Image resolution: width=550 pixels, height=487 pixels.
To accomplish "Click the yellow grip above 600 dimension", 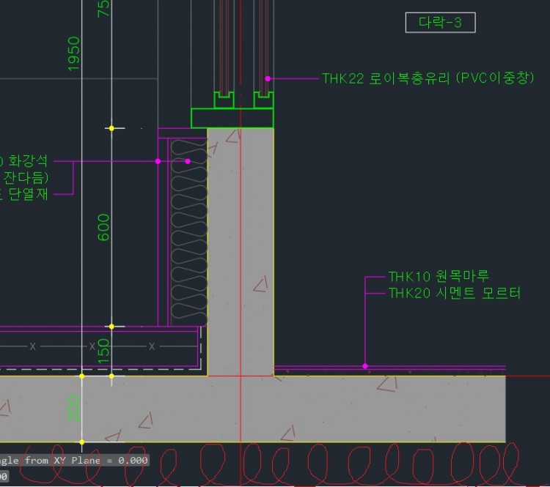I will click(x=111, y=128).
